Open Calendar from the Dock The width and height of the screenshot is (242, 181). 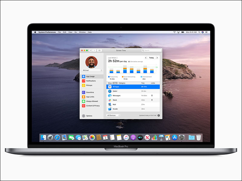(105, 138)
